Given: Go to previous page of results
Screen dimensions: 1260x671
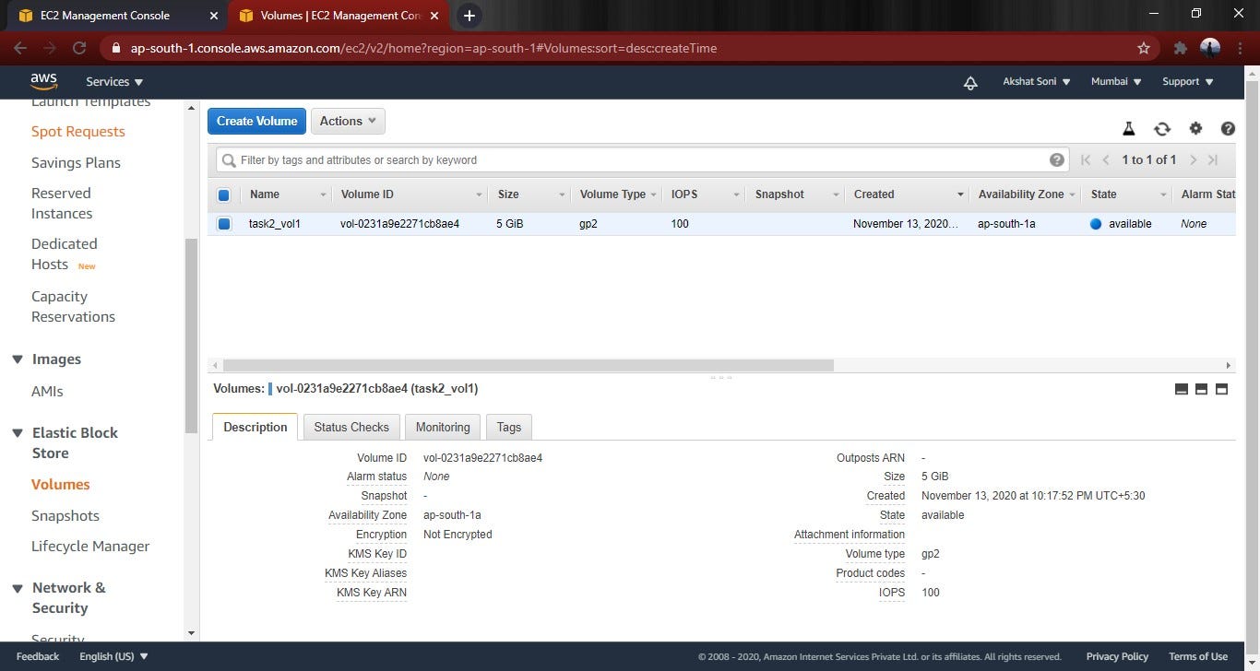Looking at the screenshot, I should 1106,159.
